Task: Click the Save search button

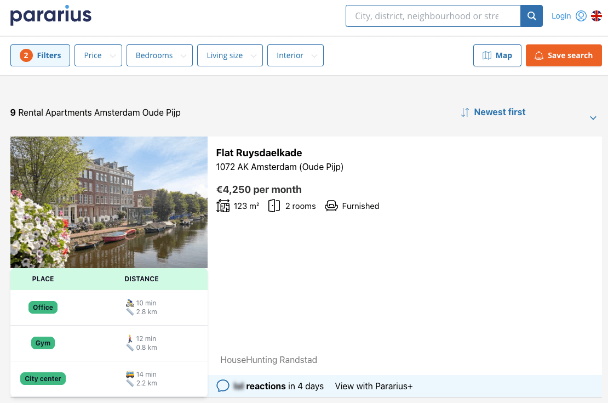Action: tap(564, 55)
